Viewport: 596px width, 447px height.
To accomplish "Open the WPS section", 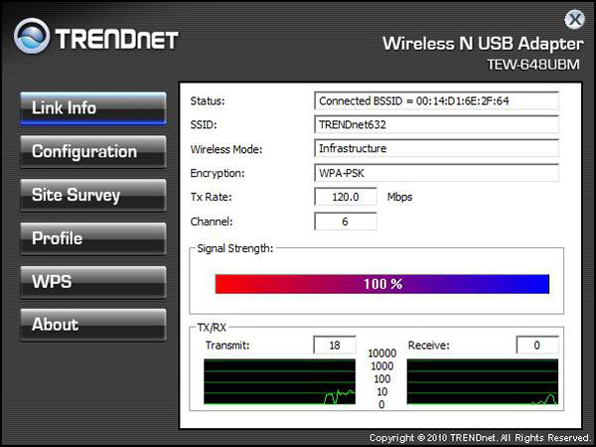I will coord(93,282).
